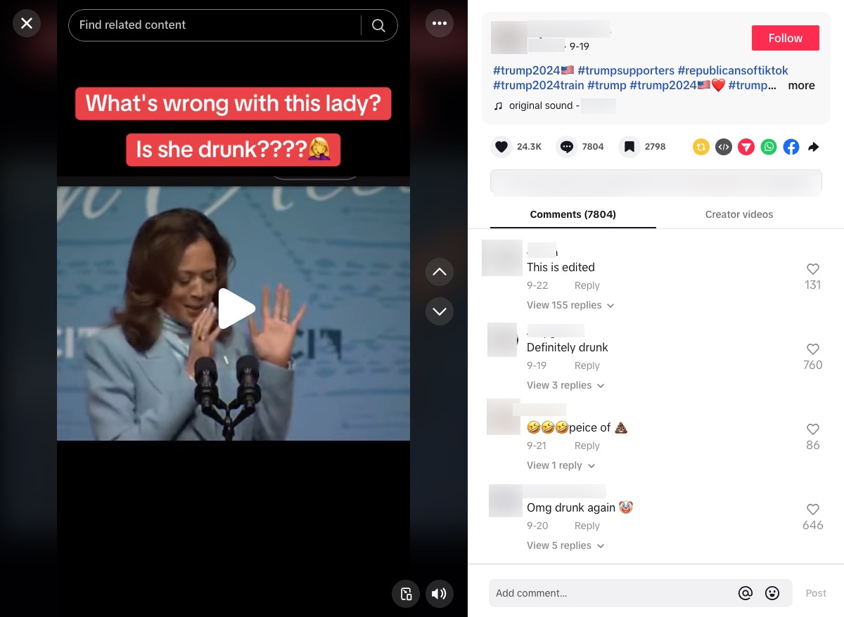
Task: Click the yellow repost icon
Action: click(x=701, y=147)
